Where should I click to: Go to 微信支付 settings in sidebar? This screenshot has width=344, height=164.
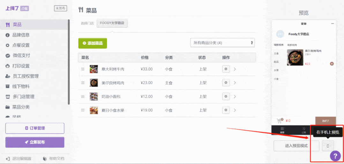pyautogui.click(x=21, y=56)
